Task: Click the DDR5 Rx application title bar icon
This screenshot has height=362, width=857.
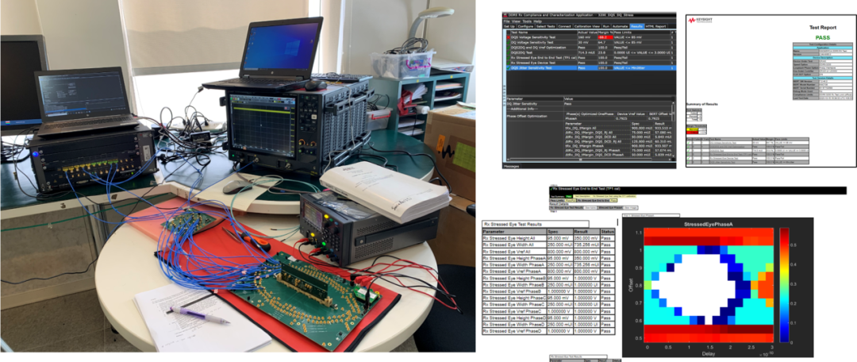Action: pos(505,15)
